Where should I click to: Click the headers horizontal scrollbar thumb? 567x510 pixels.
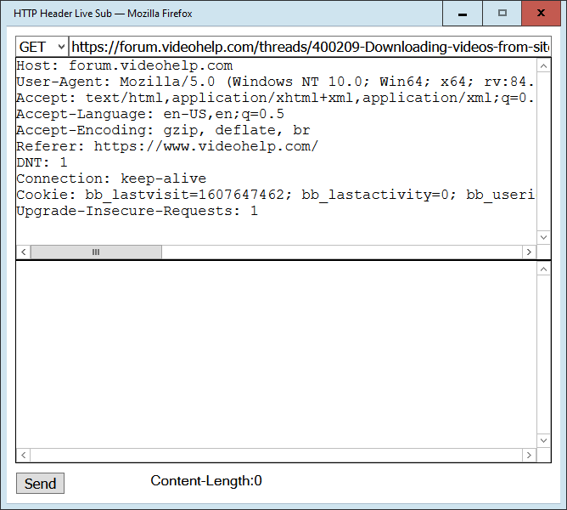[96, 252]
